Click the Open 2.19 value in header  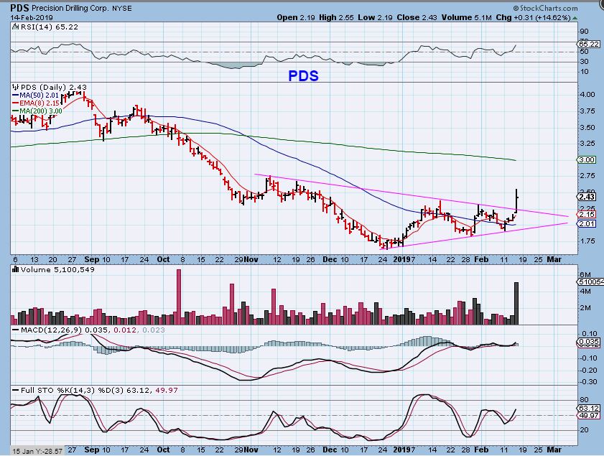click(x=295, y=18)
